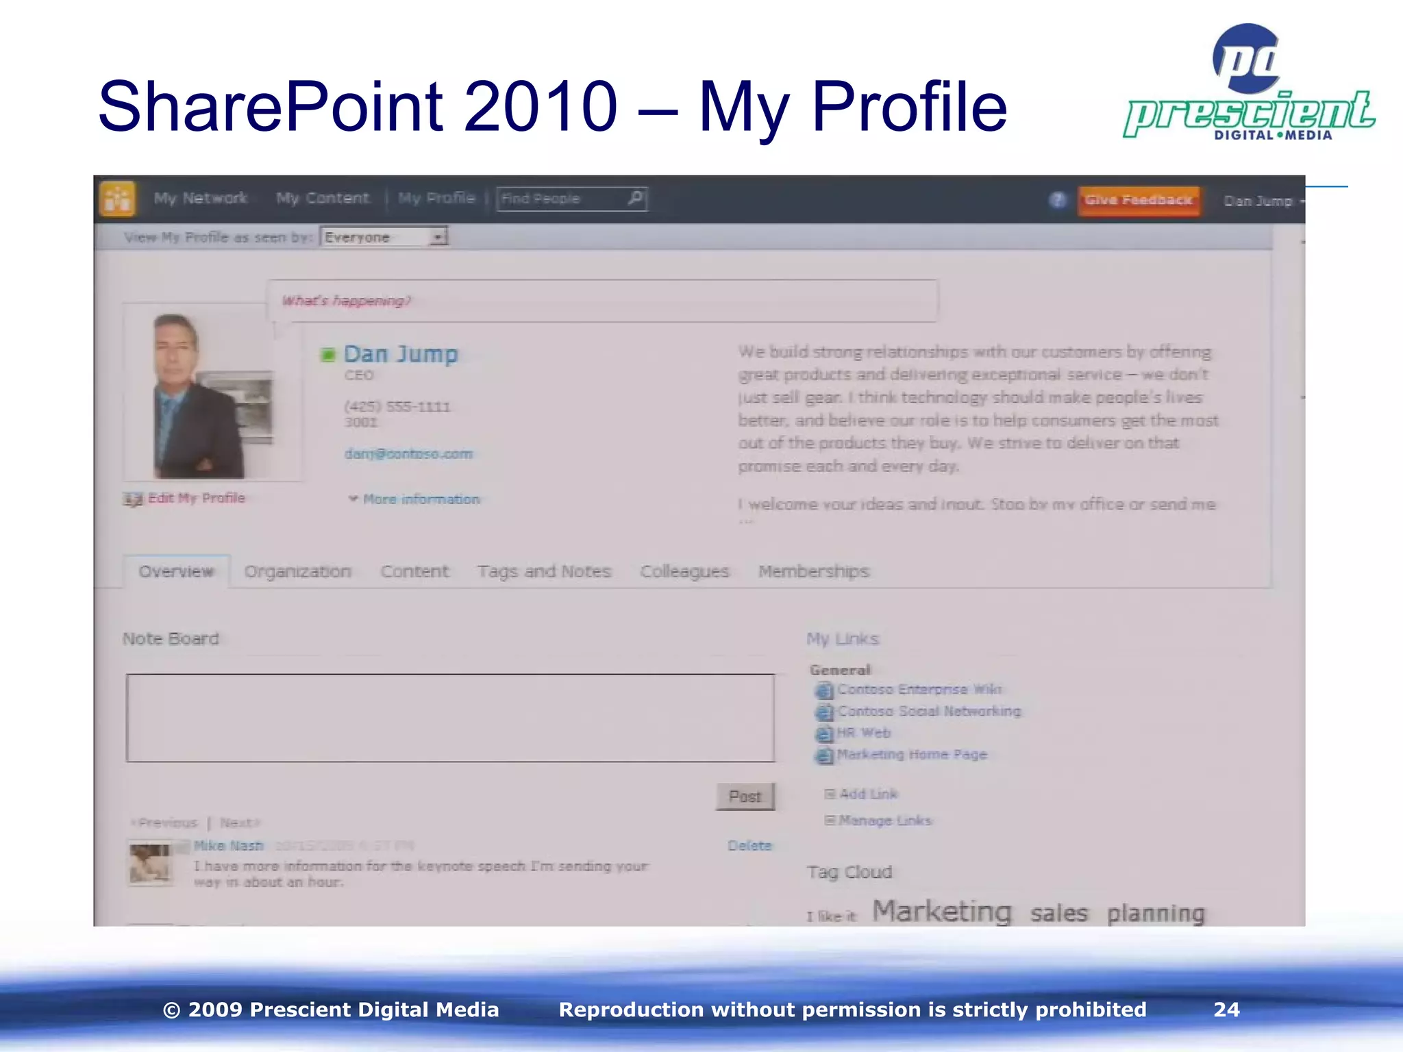Image resolution: width=1403 pixels, height=1052 pixels.
Task: Click the CEO job title text
Action: (359, 375)
